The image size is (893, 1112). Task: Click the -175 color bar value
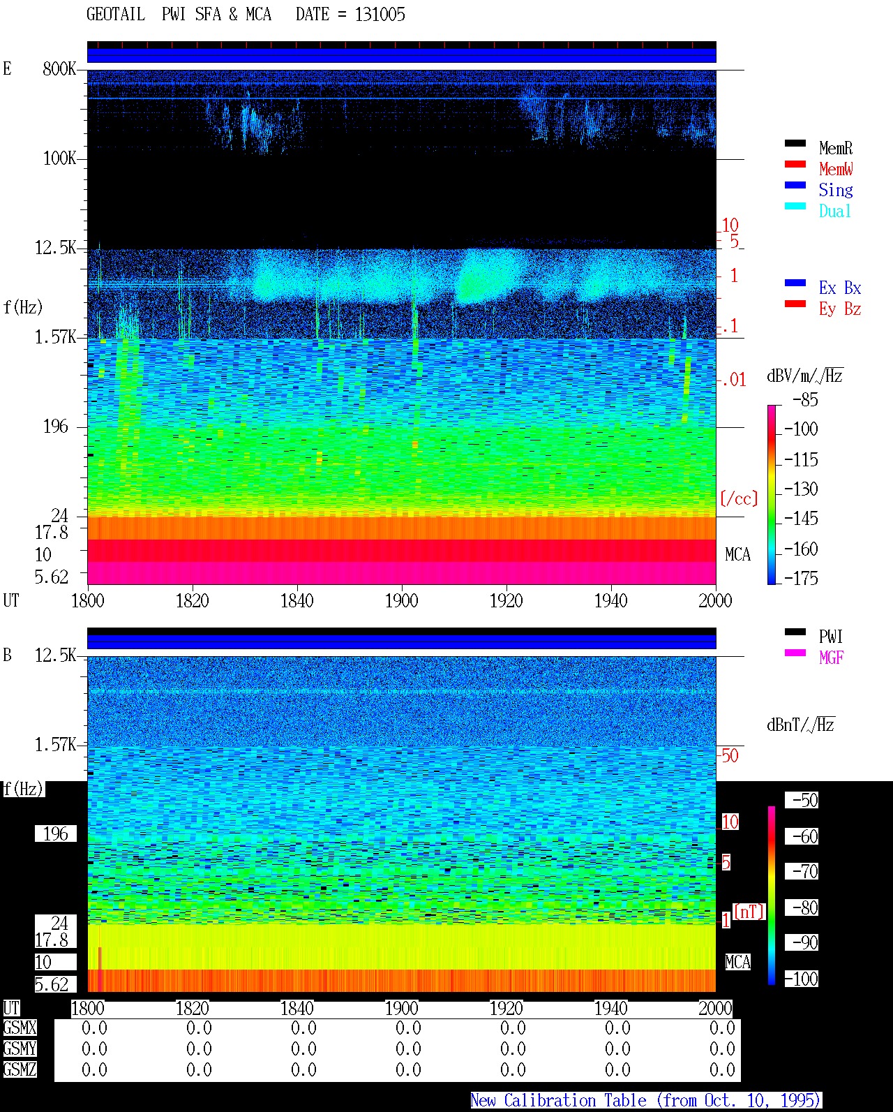[801, 578]
